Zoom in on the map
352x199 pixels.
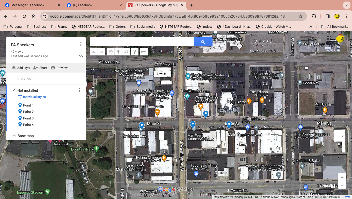tap(342, 177)
